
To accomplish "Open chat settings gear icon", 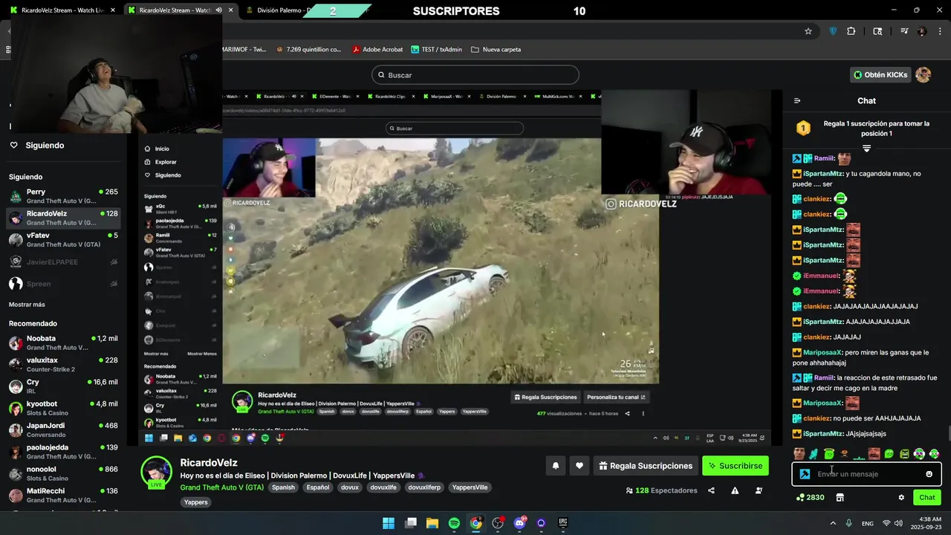I will tap(901, 498).
